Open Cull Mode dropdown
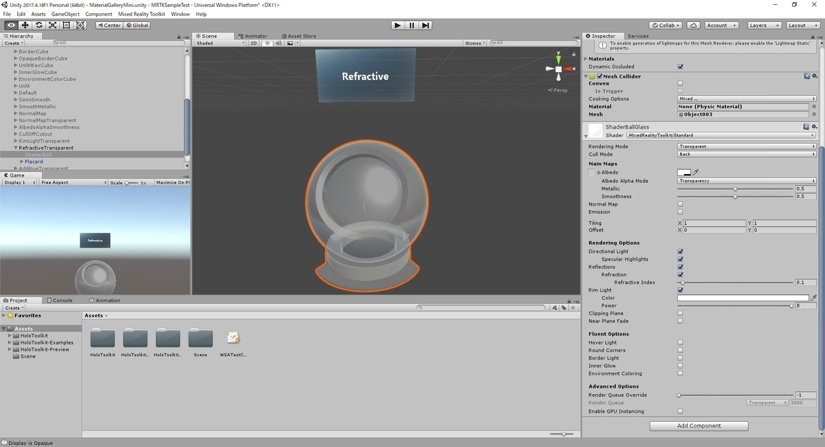The width and height of the screenshot is (825, 447). point(747,154)
